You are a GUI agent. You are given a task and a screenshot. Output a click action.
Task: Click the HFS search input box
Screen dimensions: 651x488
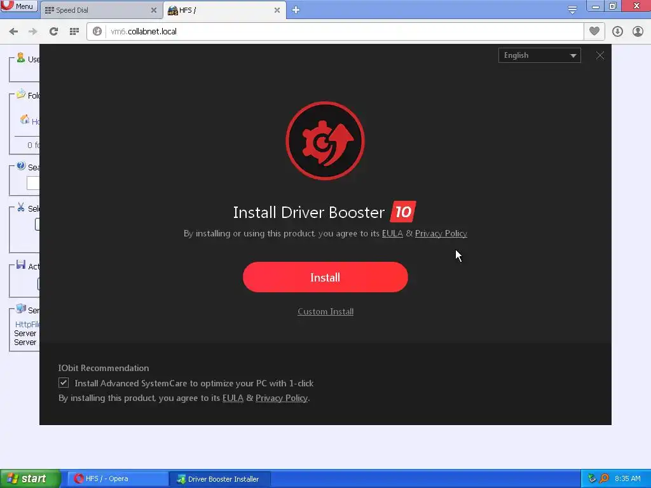[33, 183]
